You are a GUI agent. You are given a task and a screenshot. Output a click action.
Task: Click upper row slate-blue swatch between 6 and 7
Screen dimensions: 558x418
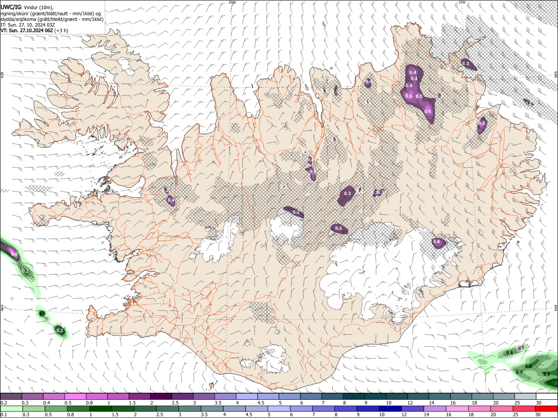pyautogui.click(x=310, y=397)
